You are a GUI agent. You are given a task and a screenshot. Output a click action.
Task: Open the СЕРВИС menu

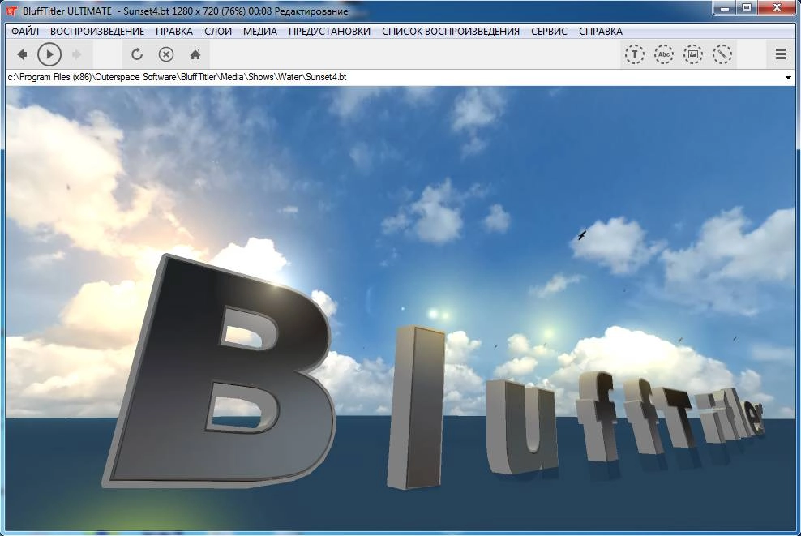pyautogui.click(x=549, y=31)
